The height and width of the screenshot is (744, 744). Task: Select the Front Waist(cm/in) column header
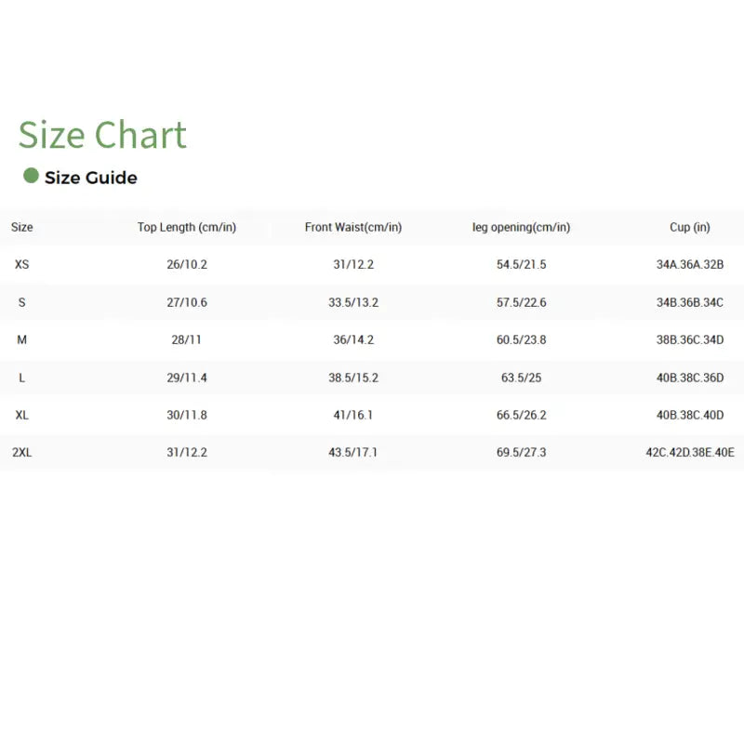point(353,227)
